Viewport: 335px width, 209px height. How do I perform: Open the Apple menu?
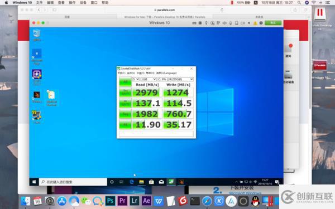coord(6,3)
